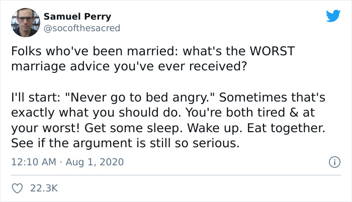Screen dimensions: 352x202
Task: Click "marriage advice you've ever received?" line
Action: [x=129, y=66]
